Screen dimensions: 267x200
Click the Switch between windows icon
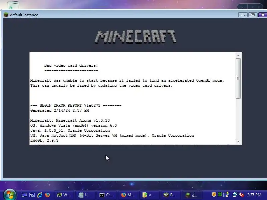click(32, 195)
